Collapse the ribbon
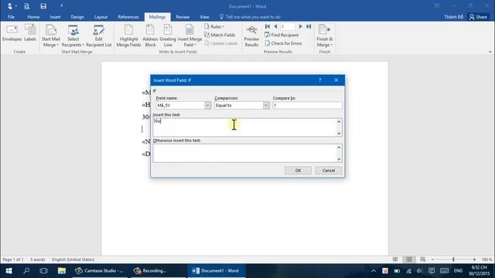This screenshot has width=495, height=278. [490, 52]
